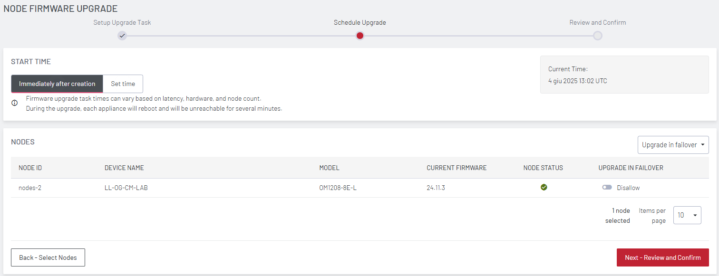Click the Review and Confirm step circle
The height and width of the screenshot is (276, 719).
pyautogui.click(x=598, y=36)
